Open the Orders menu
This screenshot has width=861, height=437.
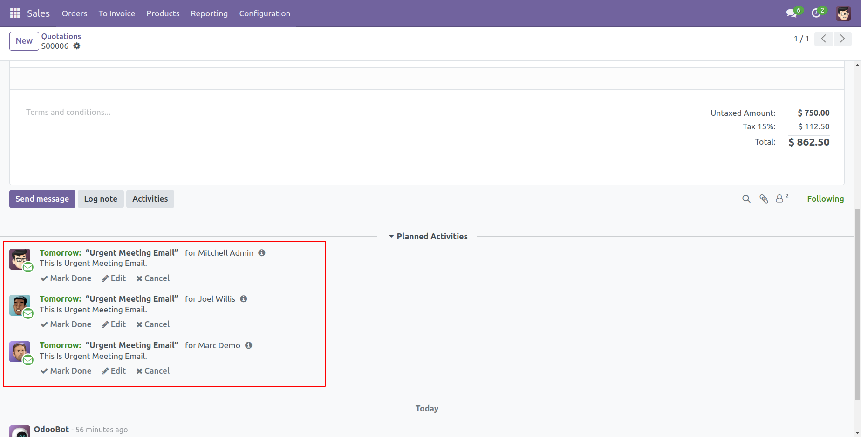point(75,13)
